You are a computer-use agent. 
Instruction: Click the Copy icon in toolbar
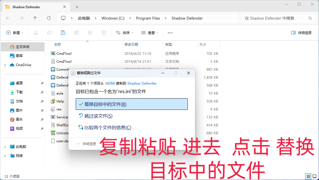coord(49,33)
